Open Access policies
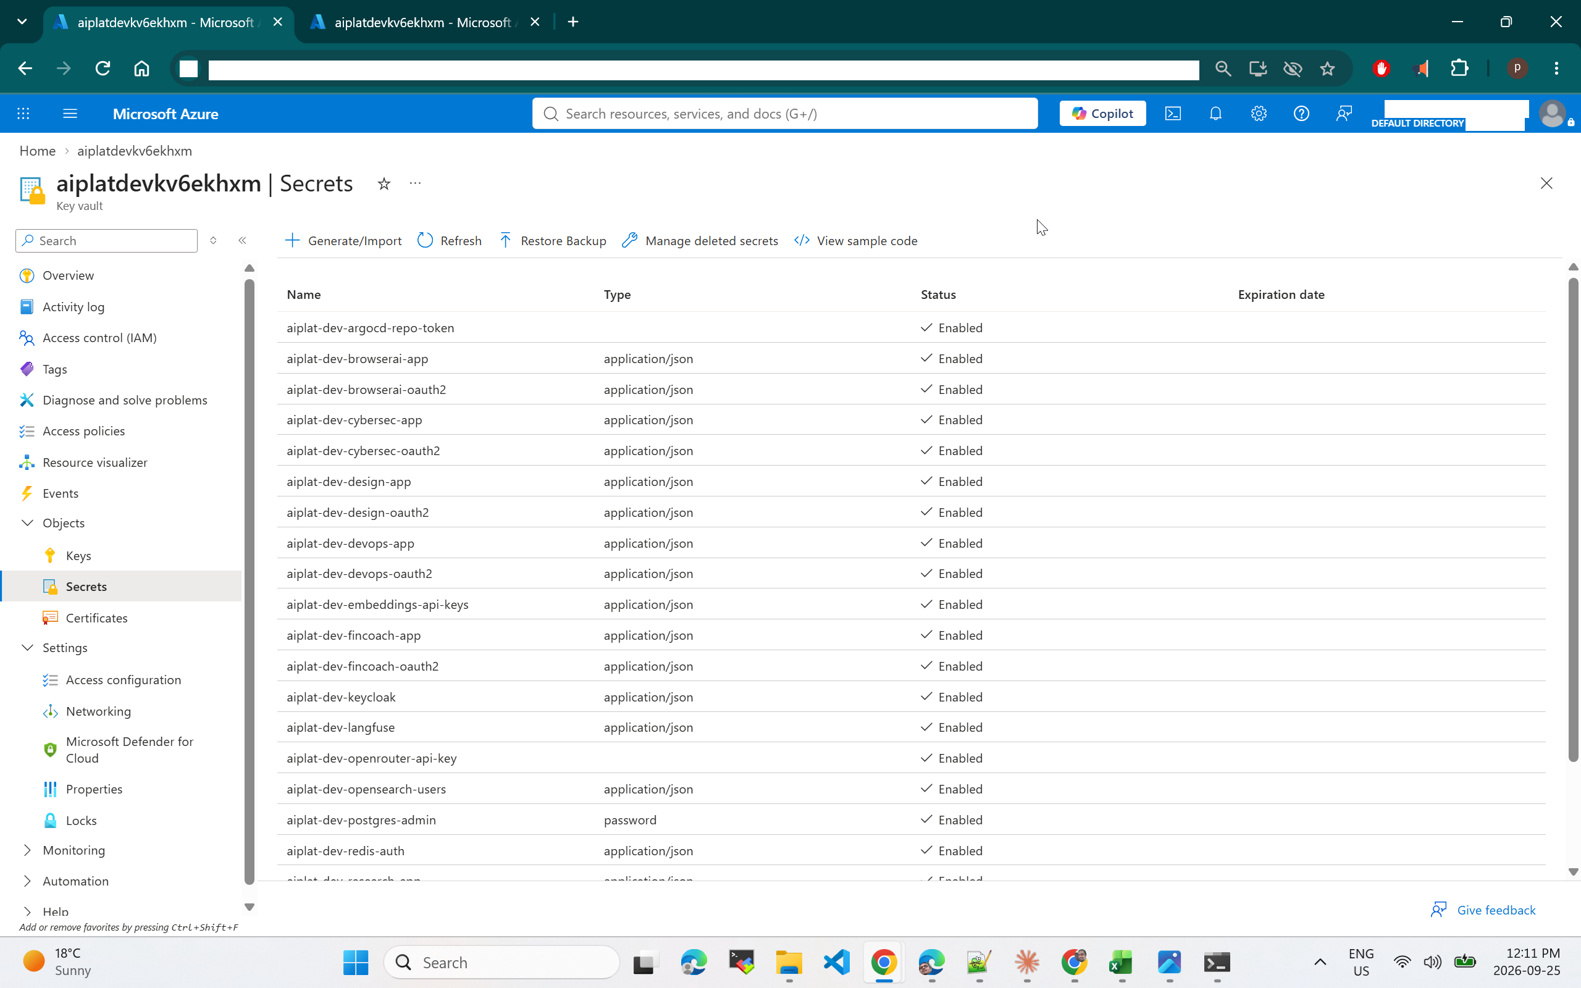This screenshot has height=988, width=1581. (x=83, y=430)
